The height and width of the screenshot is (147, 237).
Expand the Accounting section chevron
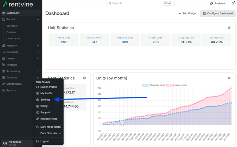point(38,71)
